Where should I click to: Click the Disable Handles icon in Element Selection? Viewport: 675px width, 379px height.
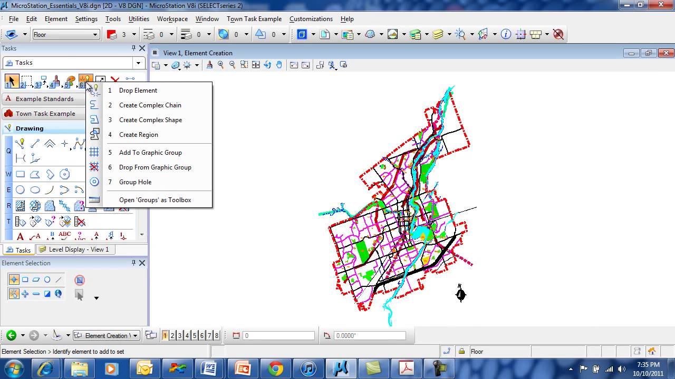tap(80, 280)
